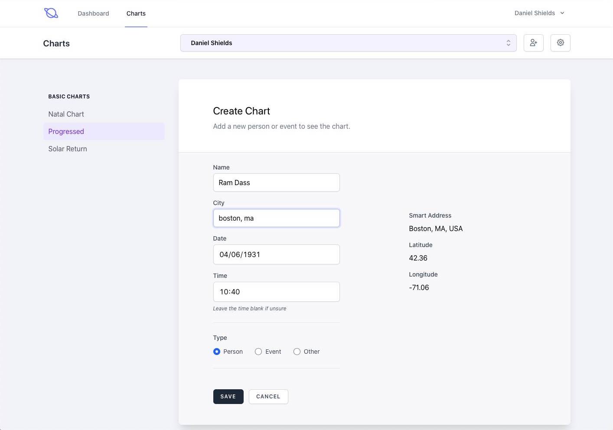This screenshot has width=613, height=430.
Task: Open Solar Return chart
Action: 68,149
